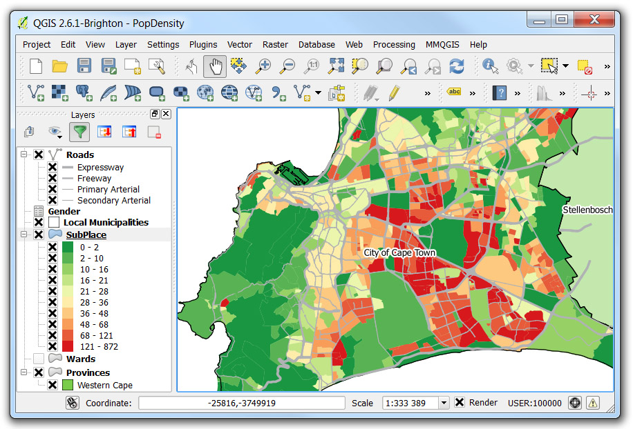This screenshot has height=429, width=633.
Task: Uncheck the Expressway road class
Action: (x=53, y=167)
